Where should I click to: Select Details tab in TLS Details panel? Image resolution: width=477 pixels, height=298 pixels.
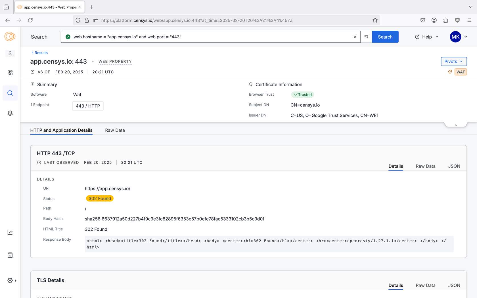click(x=396, y=286)
